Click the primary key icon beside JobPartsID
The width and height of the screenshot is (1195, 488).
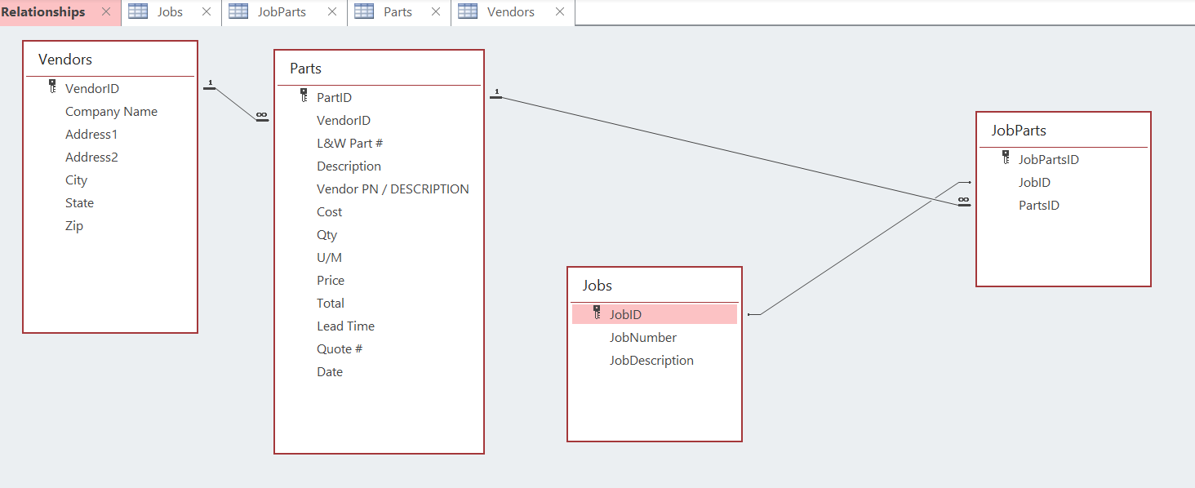1006,157
